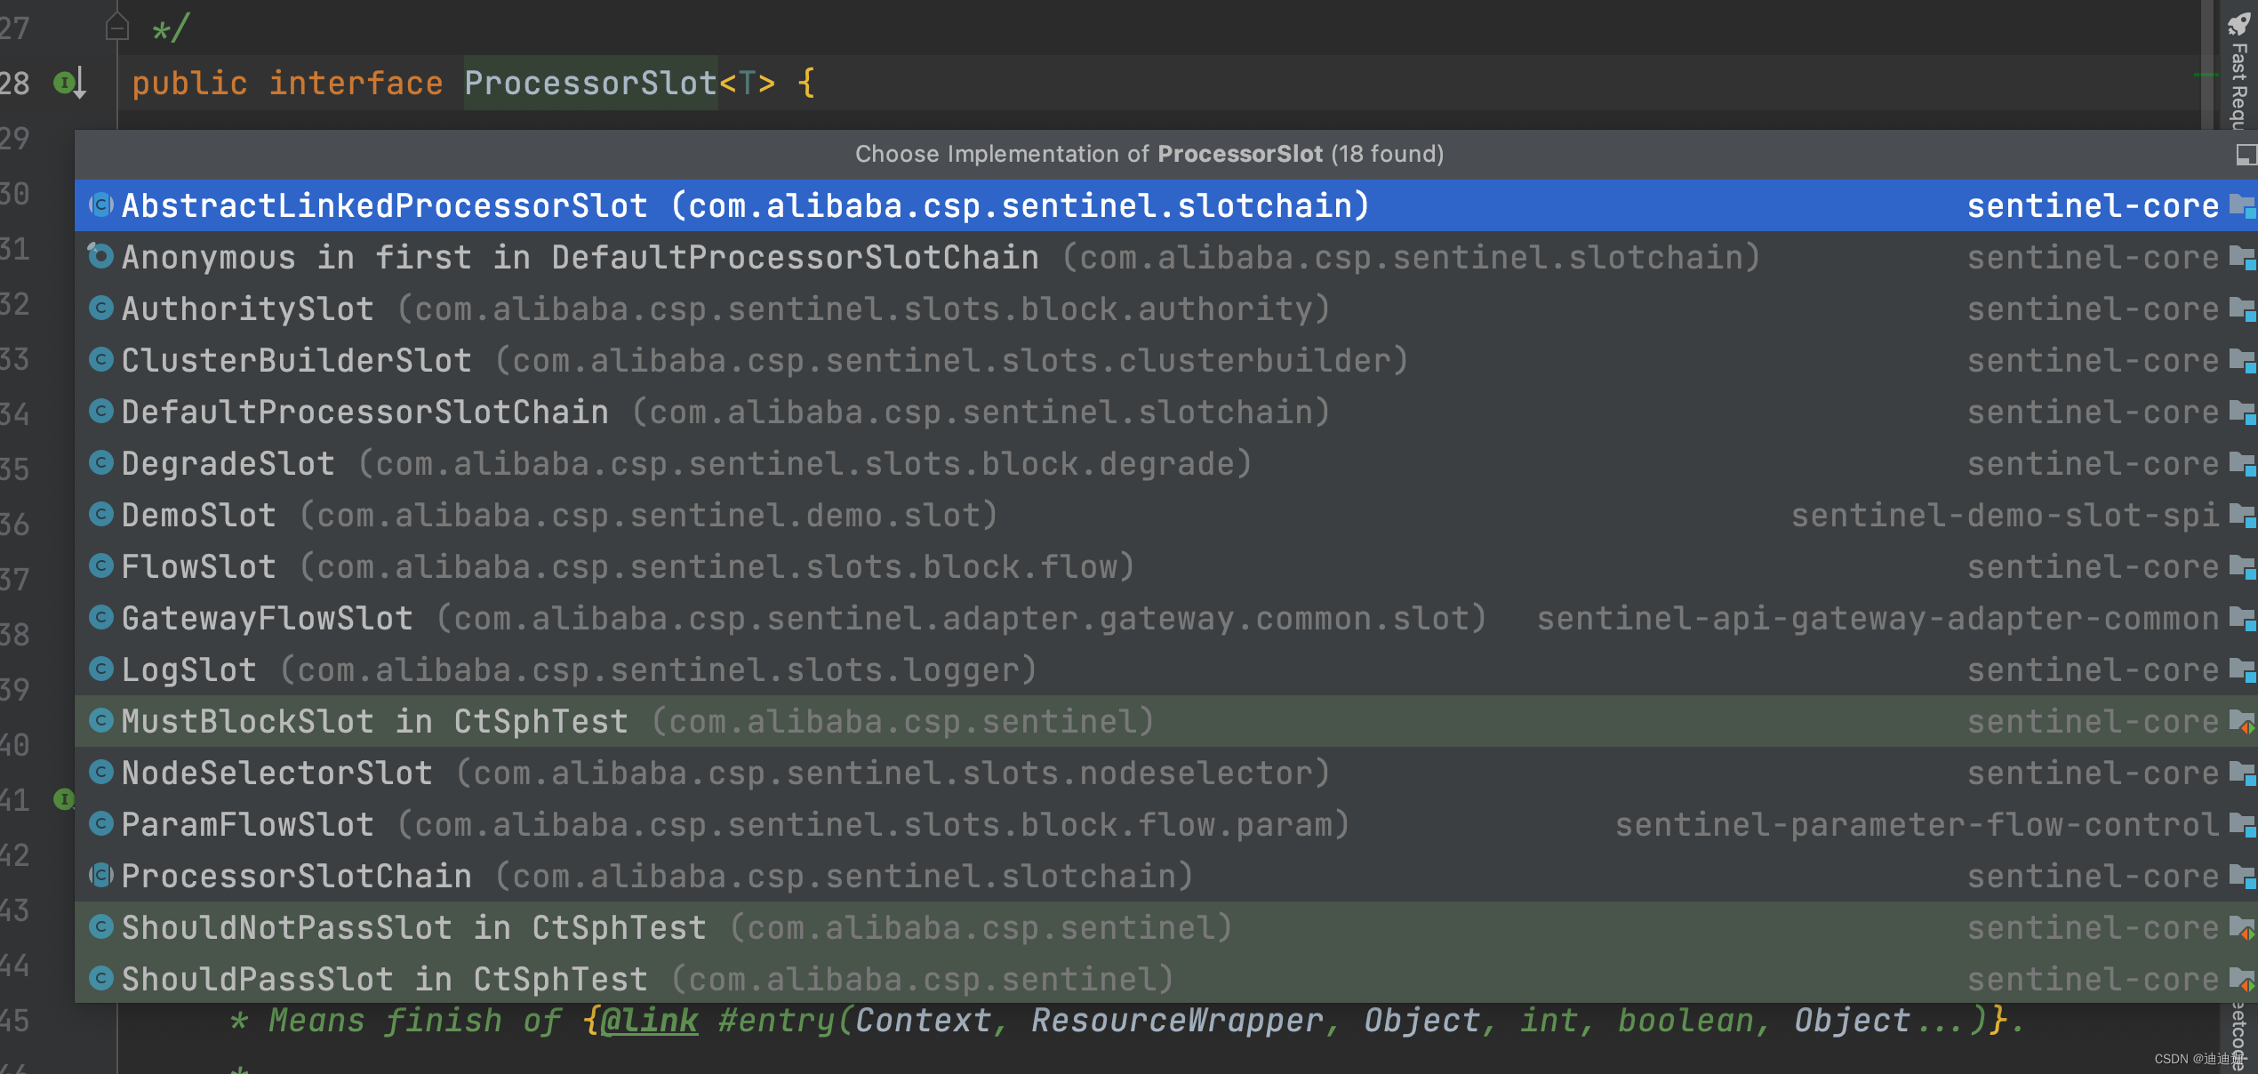This screenshot has width=2258, height=1074.
Task: Click sentinel-demo-slot-spi module label
Action: tap(2006, 515)
